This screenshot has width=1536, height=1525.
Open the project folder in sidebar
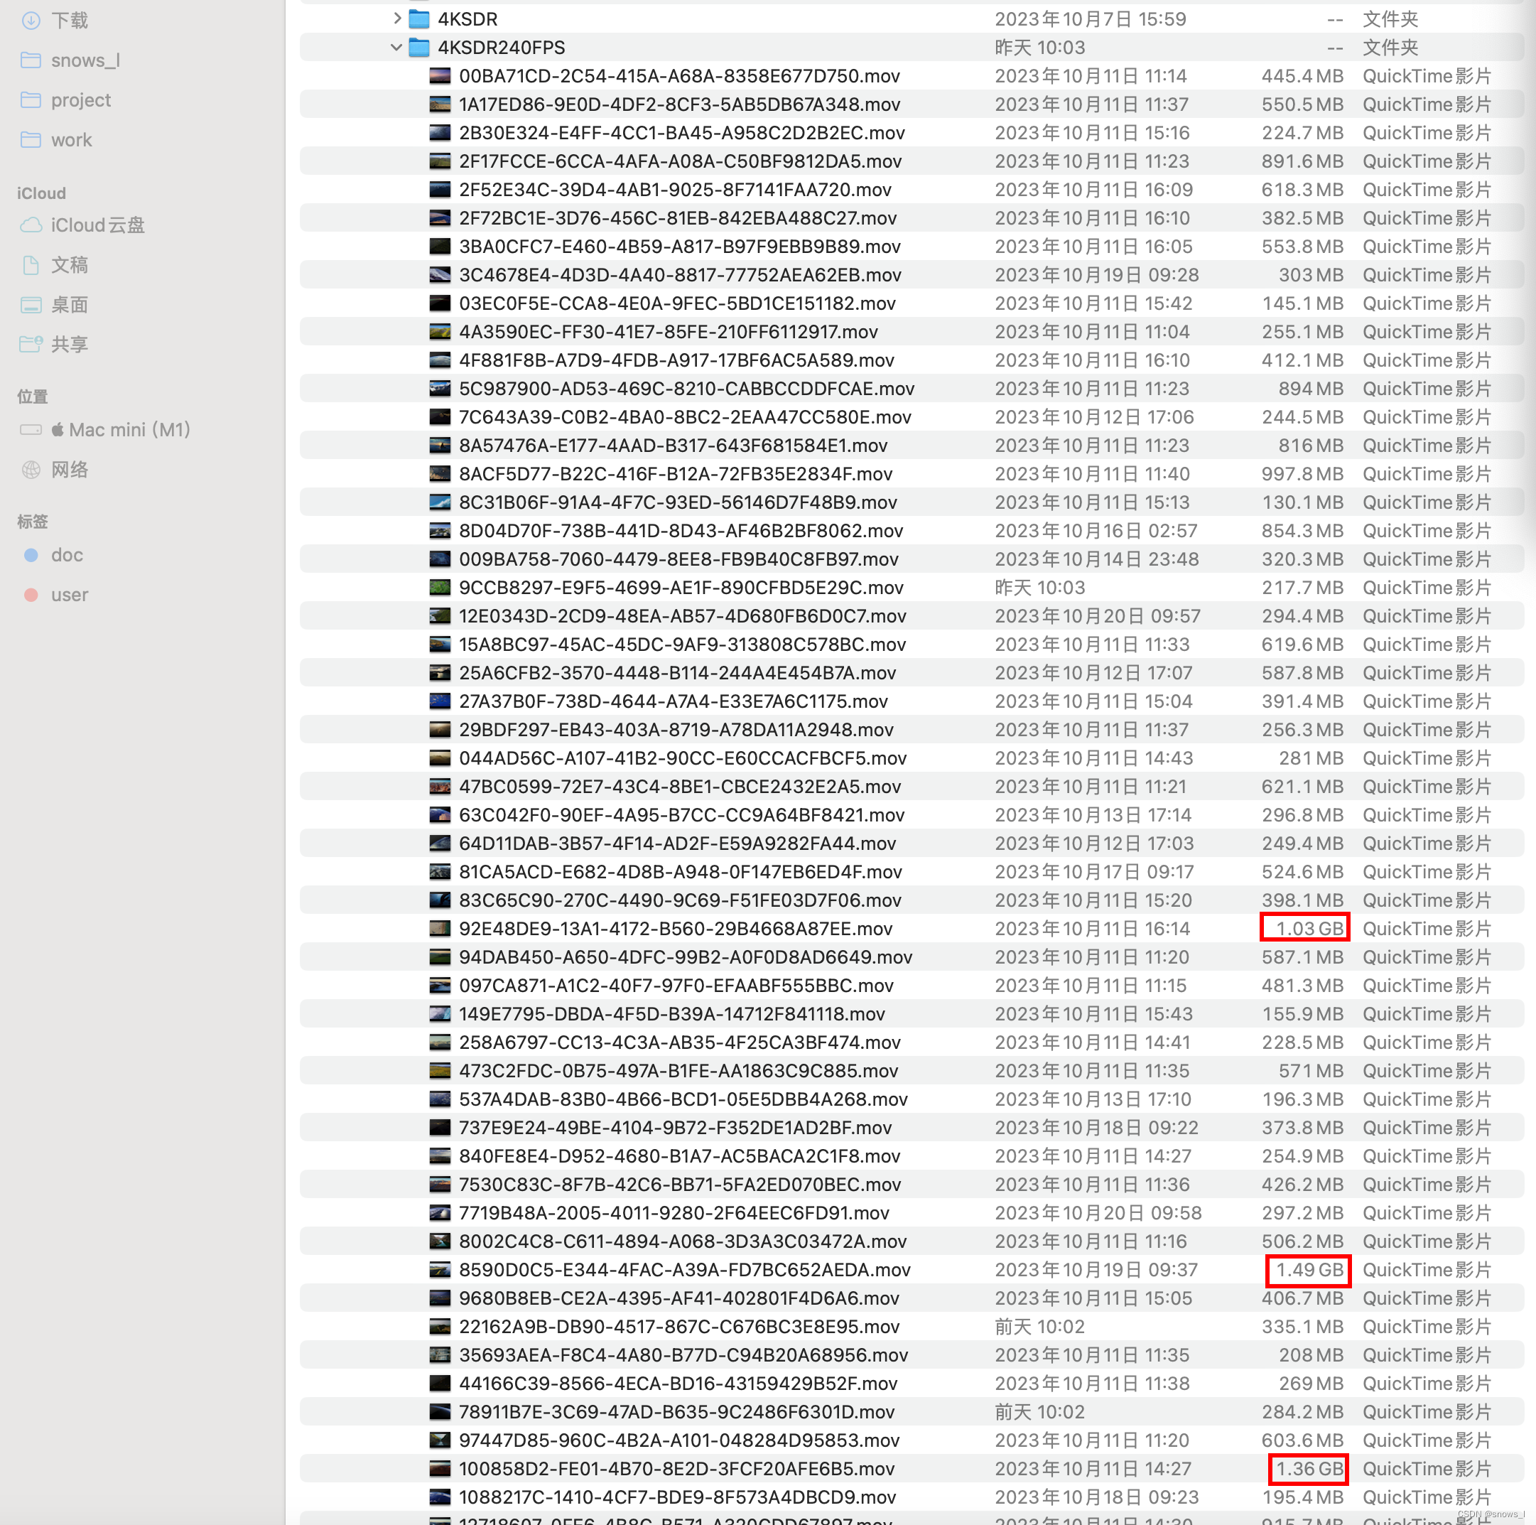pos(80,98)
